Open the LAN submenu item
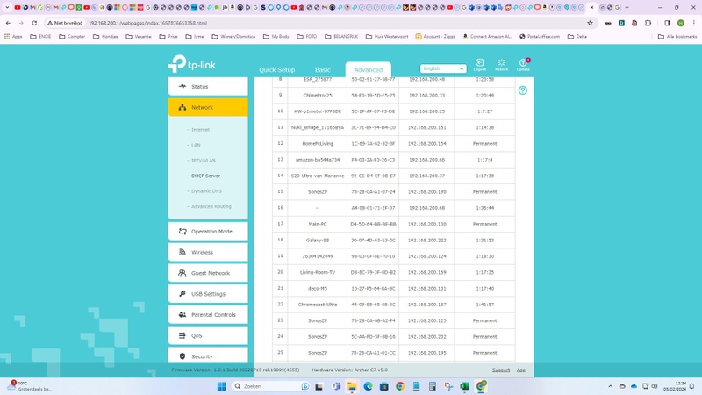 click(196, 145)
